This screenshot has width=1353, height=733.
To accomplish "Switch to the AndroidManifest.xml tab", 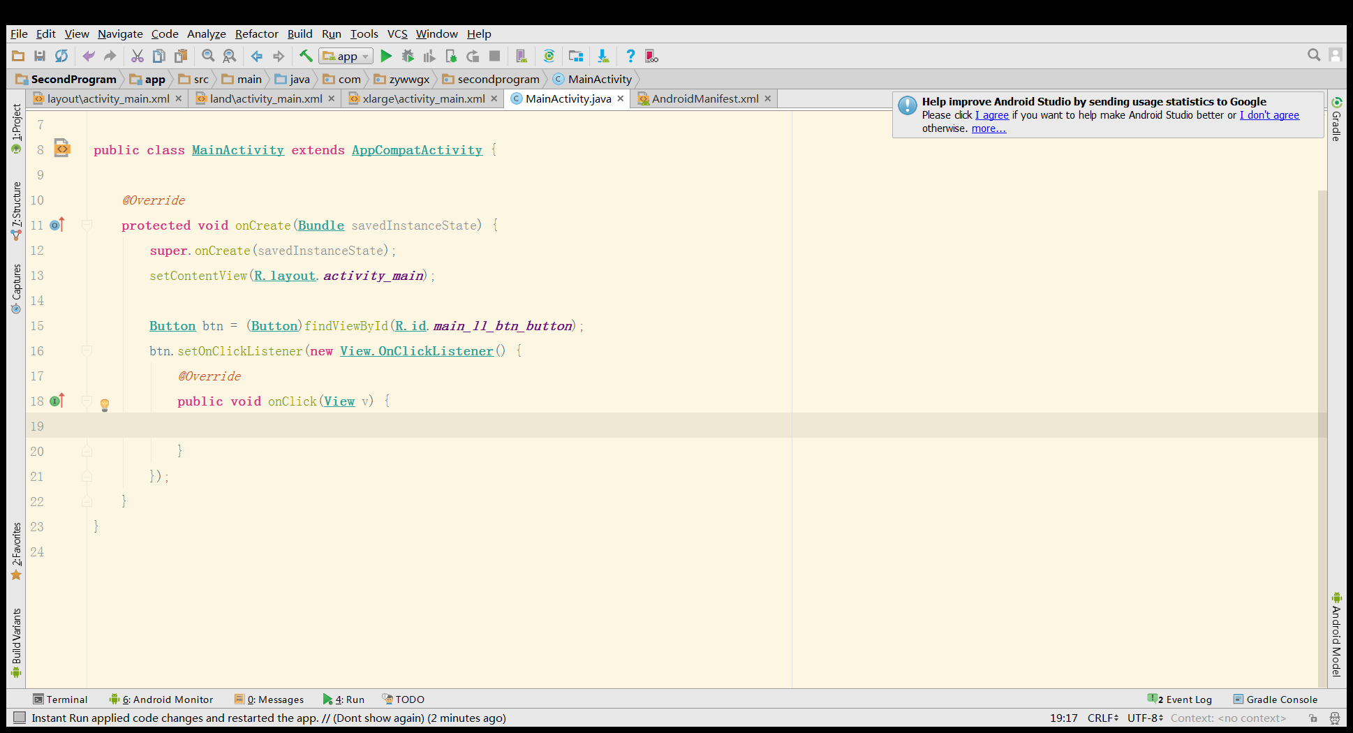I will (x=704, y=99).
